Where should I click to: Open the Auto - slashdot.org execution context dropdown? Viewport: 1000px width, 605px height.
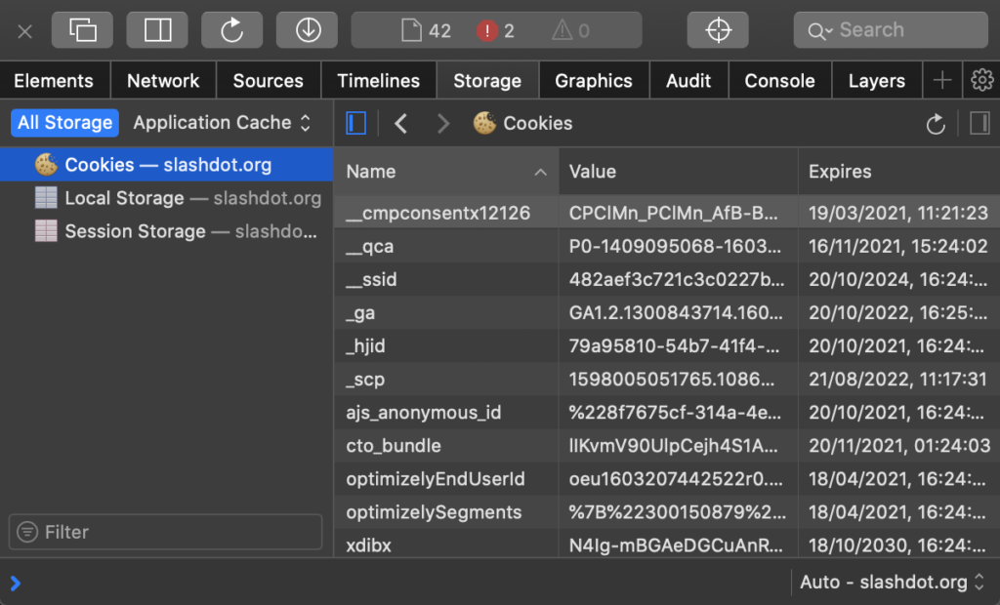(x=891, y=583)
